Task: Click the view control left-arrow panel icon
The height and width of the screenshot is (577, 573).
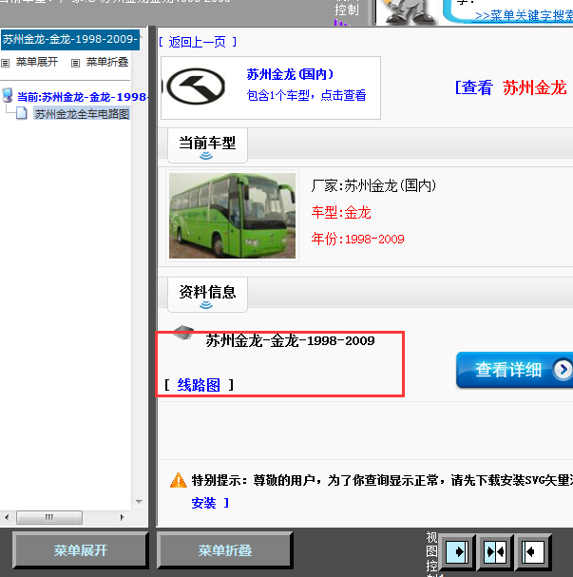Action: click(x=533, y=551)
